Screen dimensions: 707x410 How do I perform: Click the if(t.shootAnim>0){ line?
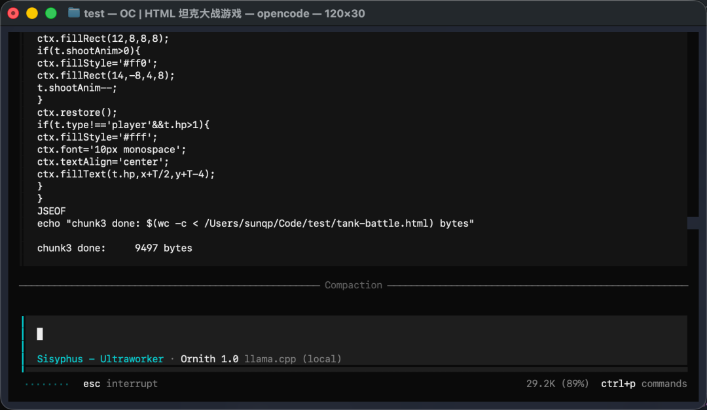[88, 51]
